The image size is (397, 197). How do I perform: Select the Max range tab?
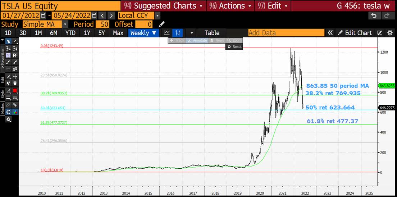coord(118,33)
